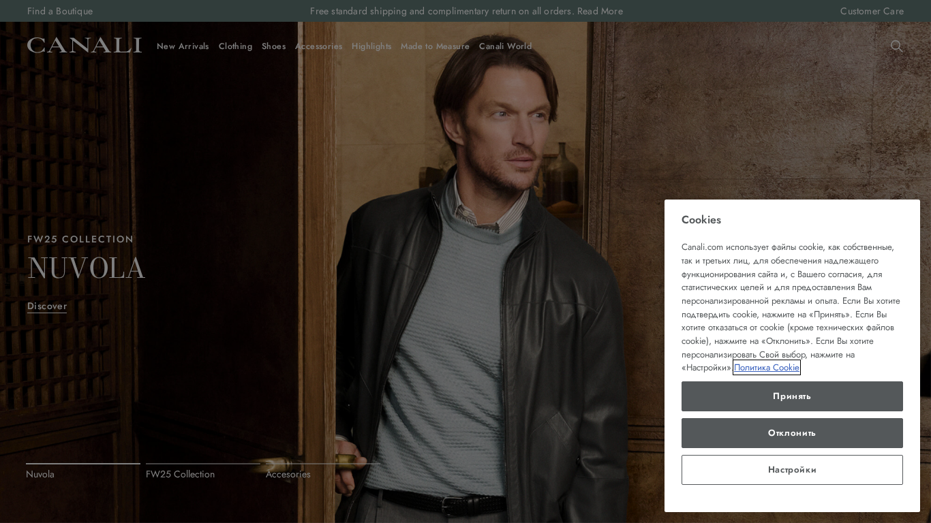Open New Arrivals menu
Image resolution: width=931 pixels, height=523 pixels.
[x=183, y=46]
